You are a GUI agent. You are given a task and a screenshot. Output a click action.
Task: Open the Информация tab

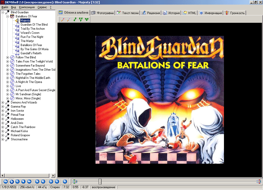[211, 13]
